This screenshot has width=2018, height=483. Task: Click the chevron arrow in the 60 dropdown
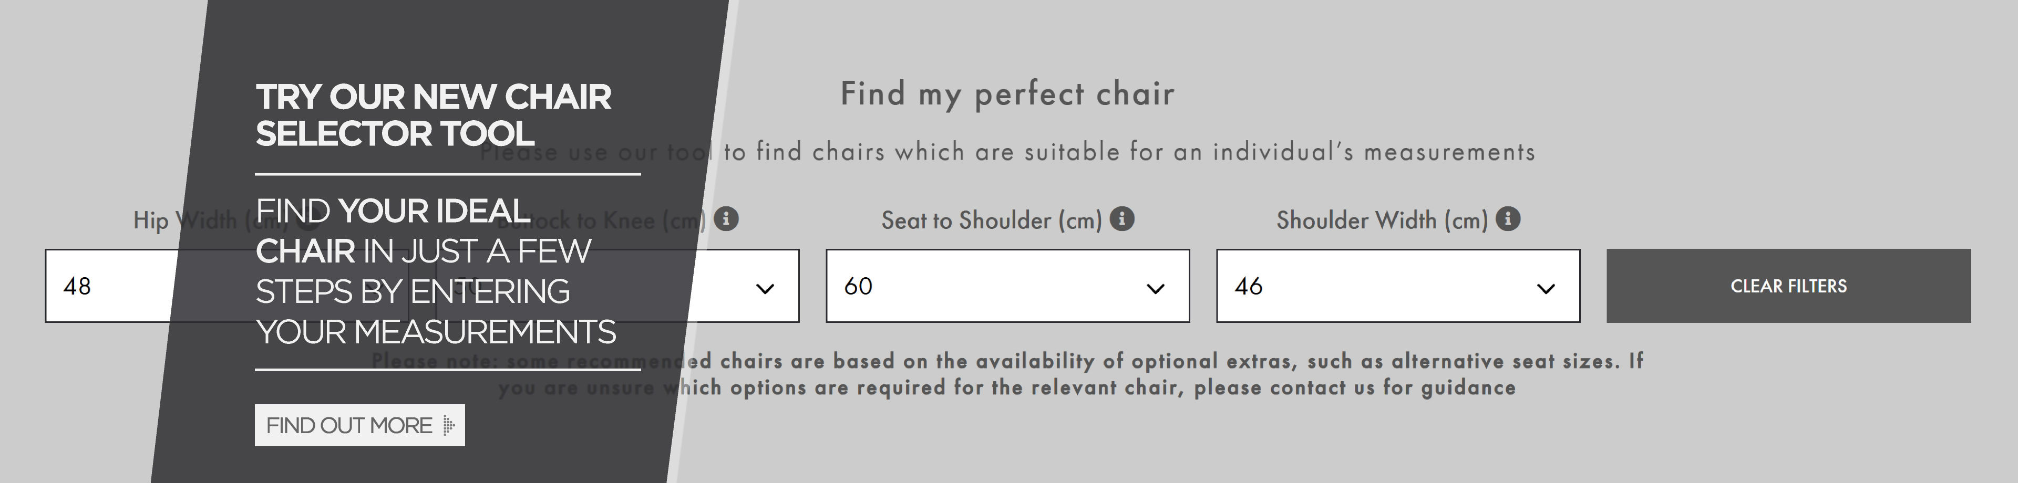(1155, 289)
